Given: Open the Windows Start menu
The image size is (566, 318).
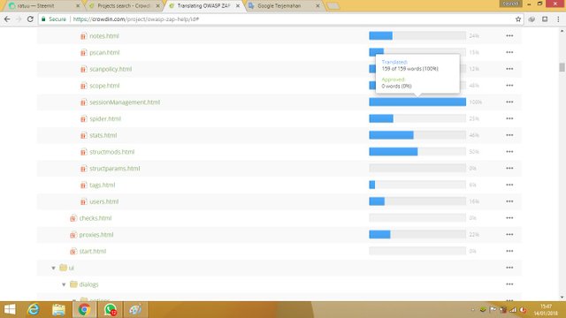Looking at the screenshot, I should [x=10, y=310].
